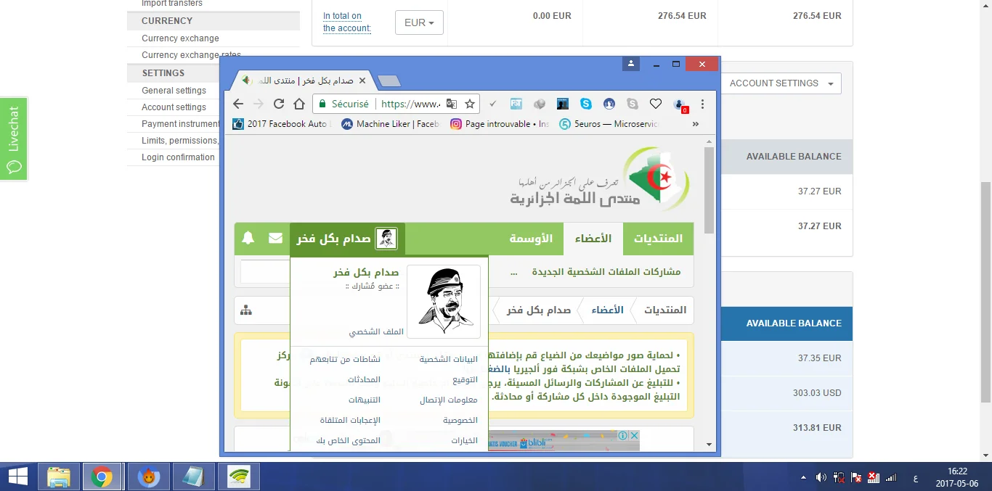Open the ACCOUNT SETTINGS dropdown
992x491 pixels.
(x=781, y=83)
